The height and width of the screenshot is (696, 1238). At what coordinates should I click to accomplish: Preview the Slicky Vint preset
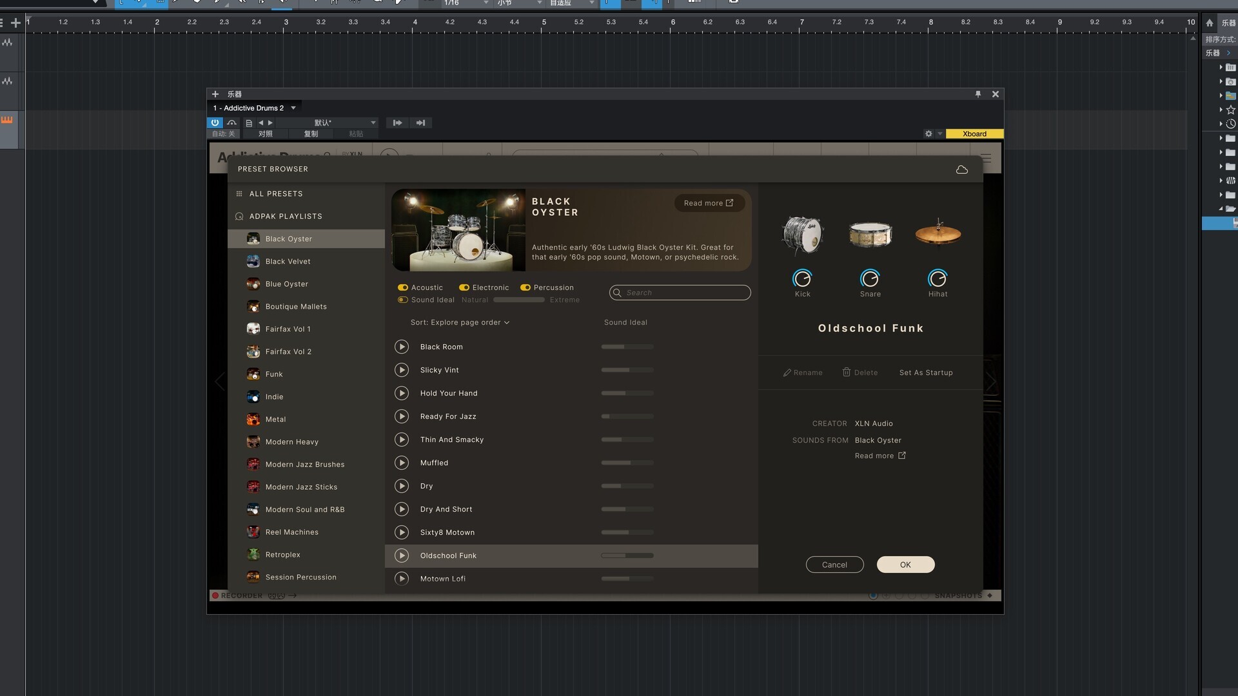[x=402, y=370]
